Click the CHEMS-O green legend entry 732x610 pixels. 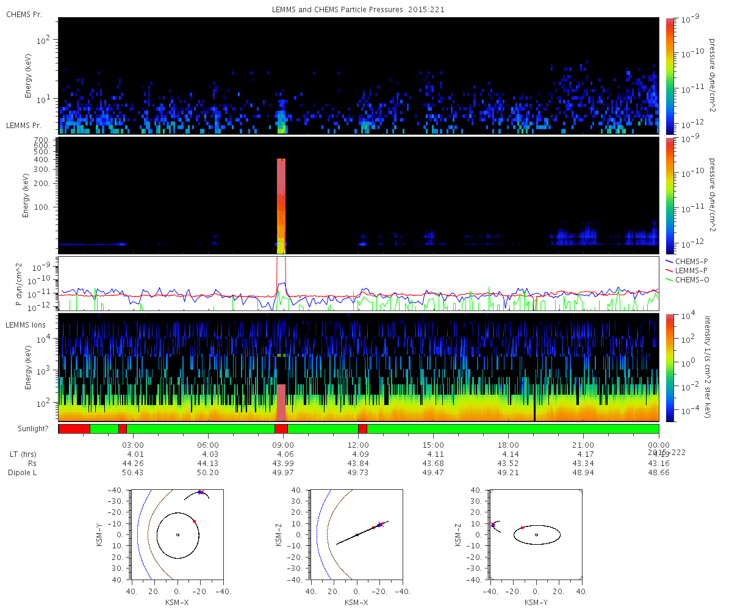pos(689,280)
